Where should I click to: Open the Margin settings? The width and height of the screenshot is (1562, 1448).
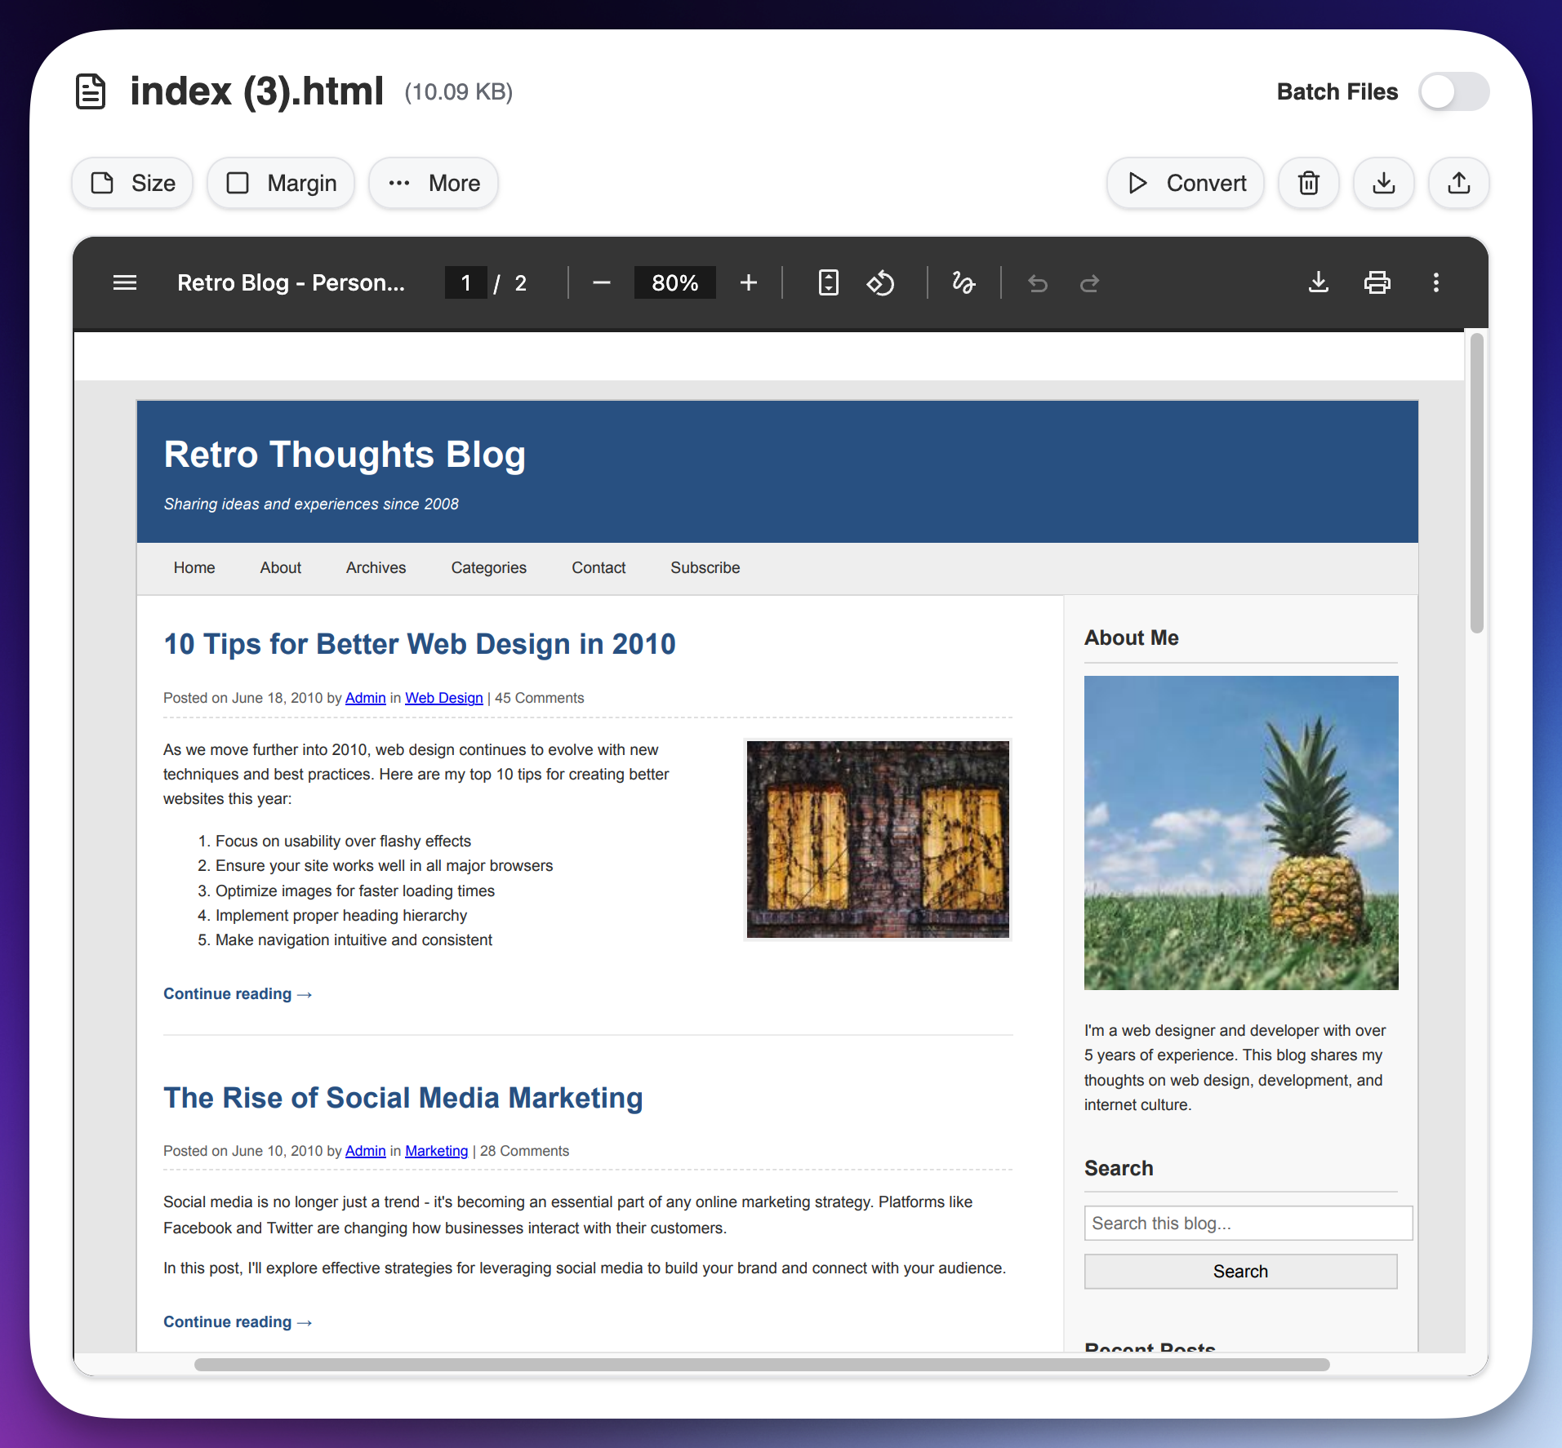281,183
